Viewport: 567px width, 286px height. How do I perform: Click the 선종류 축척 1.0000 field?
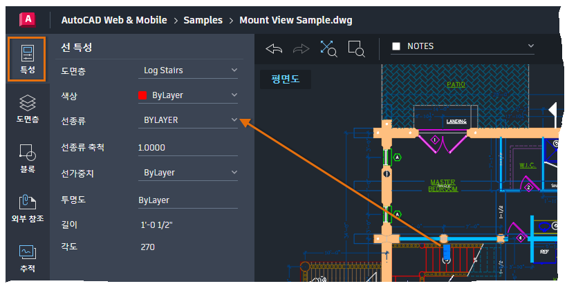[x=188, y=148]
